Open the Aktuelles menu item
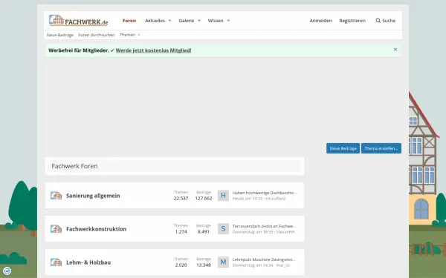 (x=155, y=21)
